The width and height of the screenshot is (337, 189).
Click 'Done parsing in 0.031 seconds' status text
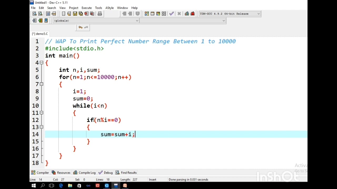189,180
